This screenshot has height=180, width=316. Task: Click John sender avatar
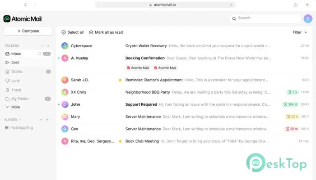coord(65,104)
